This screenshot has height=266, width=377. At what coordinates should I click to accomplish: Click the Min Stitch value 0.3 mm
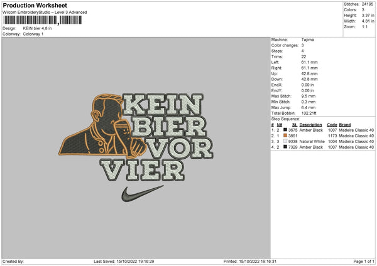(x=309, y=102)
